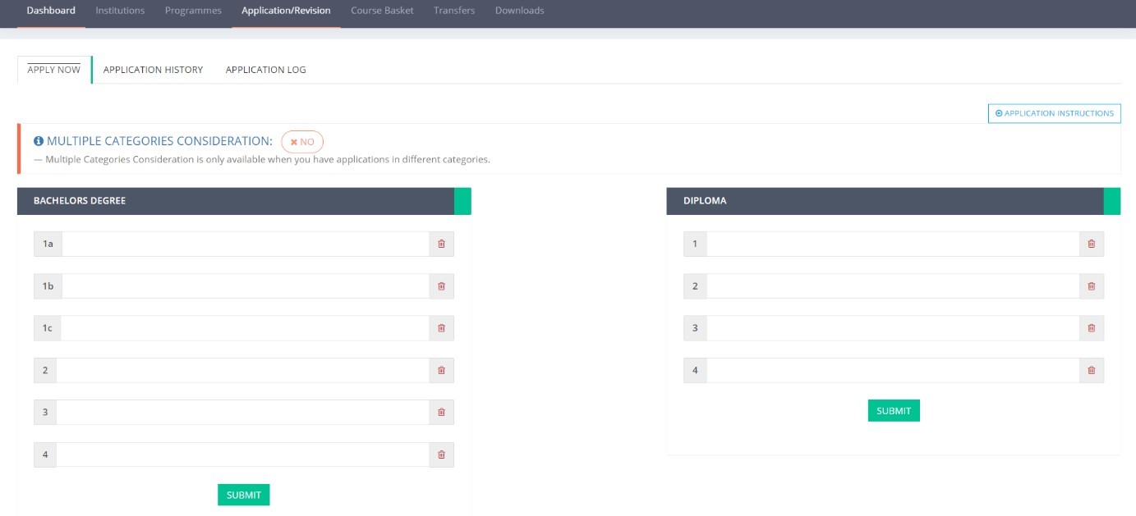Screen dimensions: 1136x516
Task: Remove Bachelors Degree choice 1b using trash icon
Action: tap(441, 286)
